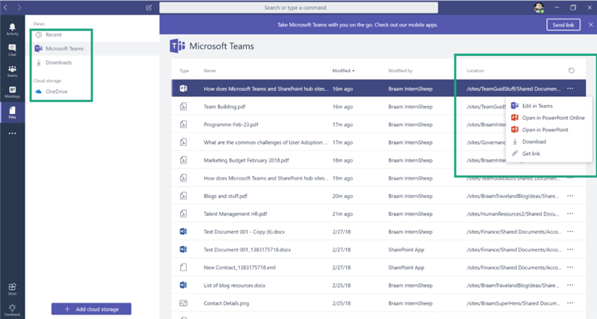This screenshot has width=597, height=319.
Task: Open more options for Talent Management HR.pdf
Action: pos(570,214)
